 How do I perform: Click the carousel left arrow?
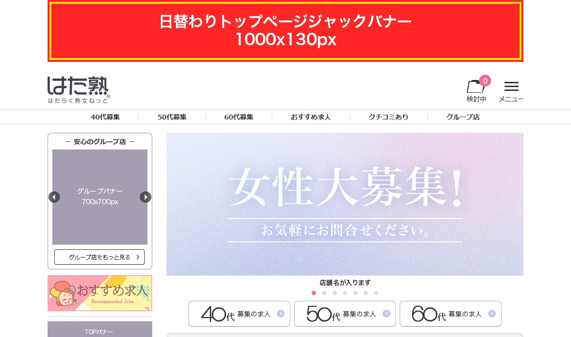(54, 197)
